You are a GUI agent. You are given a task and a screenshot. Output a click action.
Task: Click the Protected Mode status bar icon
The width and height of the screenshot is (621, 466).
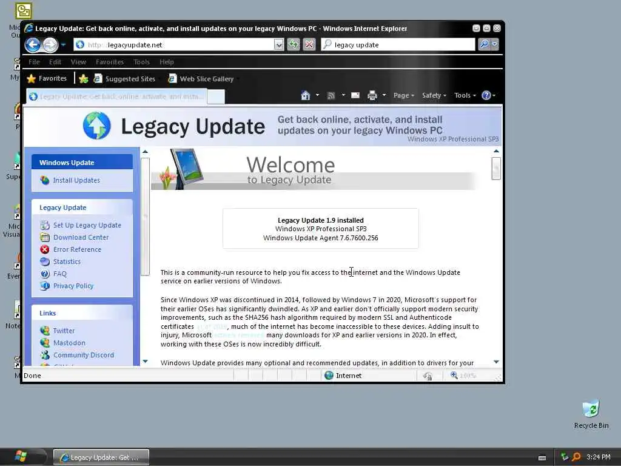427,376
